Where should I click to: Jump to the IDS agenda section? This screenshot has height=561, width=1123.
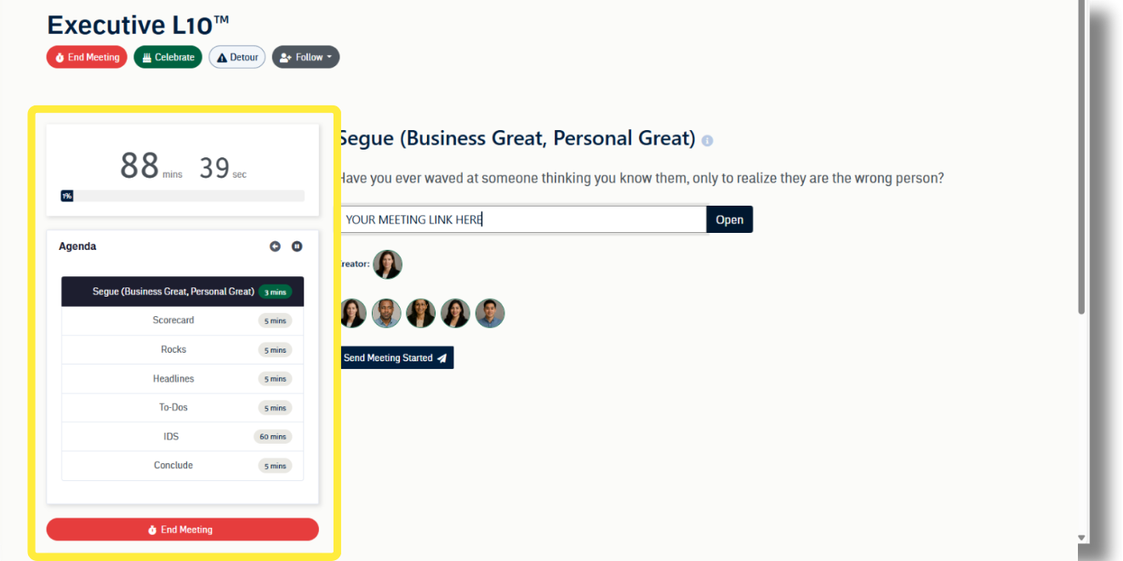pyautogui.click(x=174, y=436)
